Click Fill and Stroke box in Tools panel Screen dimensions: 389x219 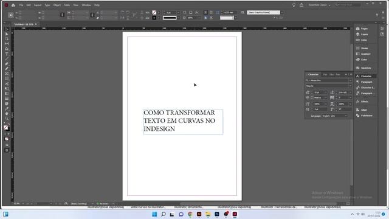coord(6,128)
